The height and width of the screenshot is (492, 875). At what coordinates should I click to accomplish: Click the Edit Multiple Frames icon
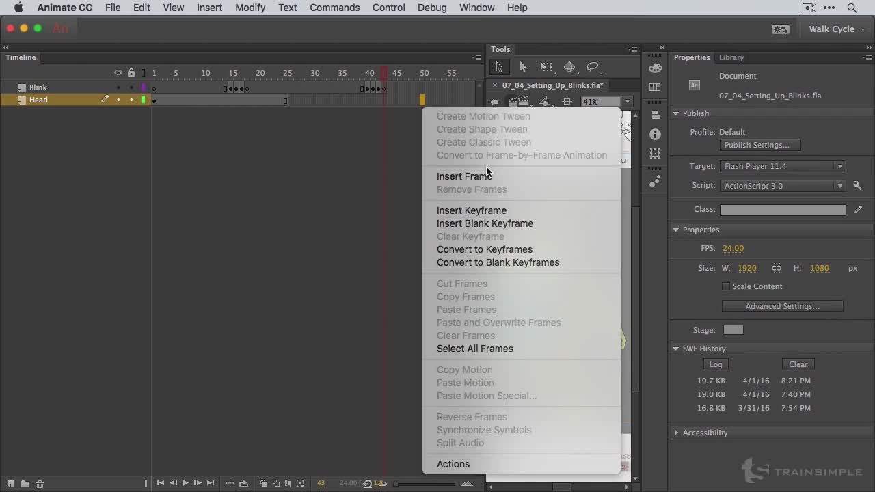coord(288,483)
